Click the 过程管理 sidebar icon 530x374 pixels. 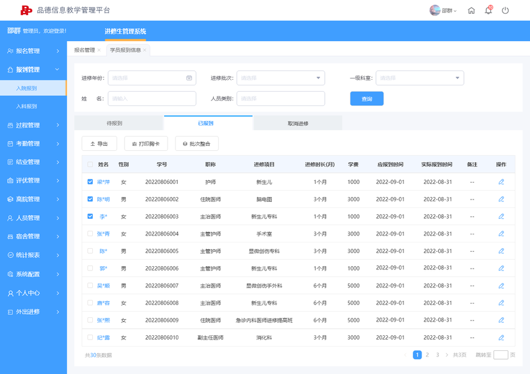pos(10,125)
